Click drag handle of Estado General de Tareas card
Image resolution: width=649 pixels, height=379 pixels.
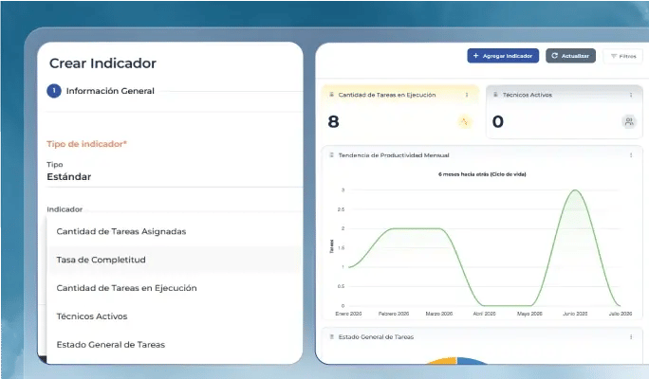point(331,337)
